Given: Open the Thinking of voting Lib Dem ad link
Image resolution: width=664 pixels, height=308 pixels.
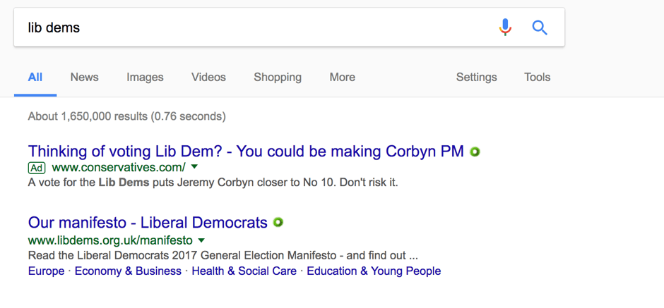Looking at the screenshot, I should click(246, 152).
